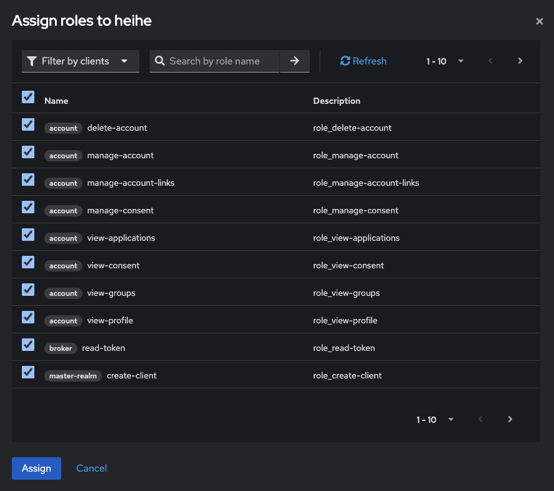Image resolution: width=554 pixels, height=491 pixels.
Task: Uncheck the view-profile role checkbox
Action: [28, 317]
